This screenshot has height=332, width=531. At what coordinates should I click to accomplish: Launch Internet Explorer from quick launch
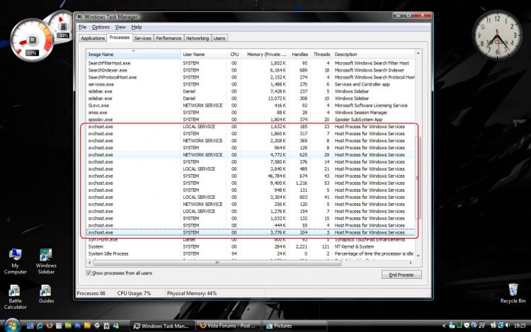click(x=40, y=326)
